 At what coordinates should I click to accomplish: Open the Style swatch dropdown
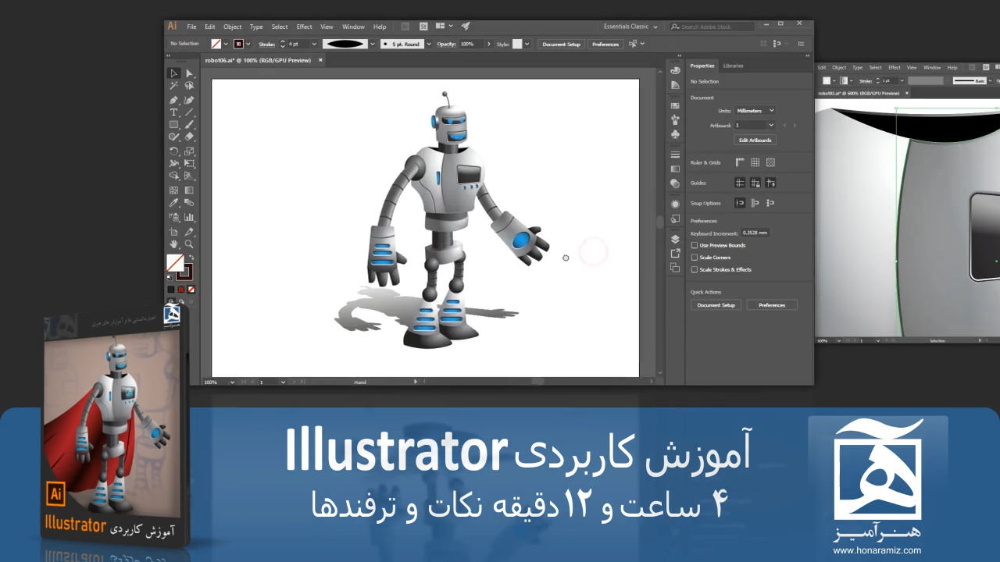(x=527, y=44)
